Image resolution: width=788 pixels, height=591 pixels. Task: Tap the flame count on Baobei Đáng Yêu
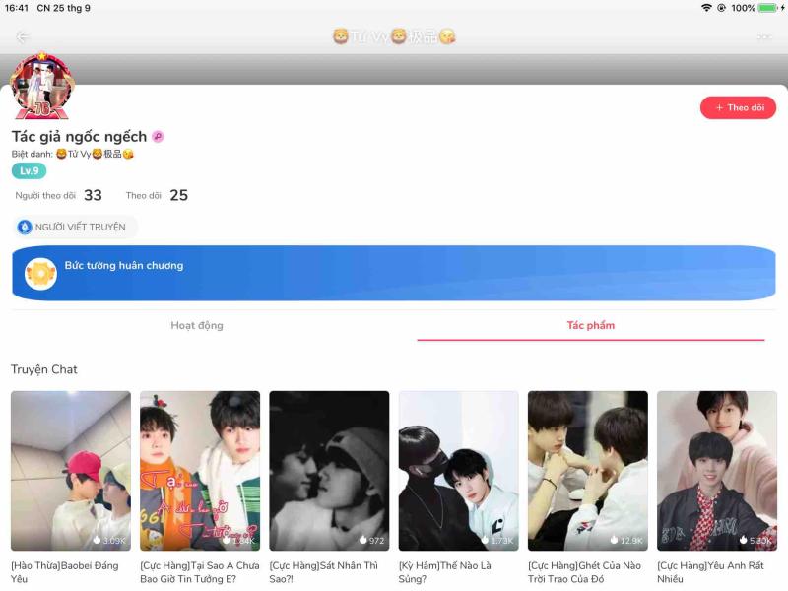click(109, 540)
